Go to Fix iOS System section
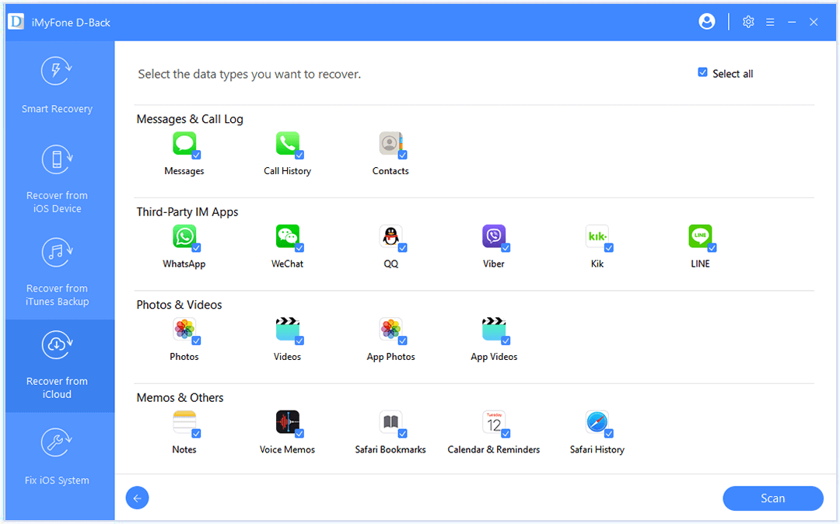 tap(57, 457)
